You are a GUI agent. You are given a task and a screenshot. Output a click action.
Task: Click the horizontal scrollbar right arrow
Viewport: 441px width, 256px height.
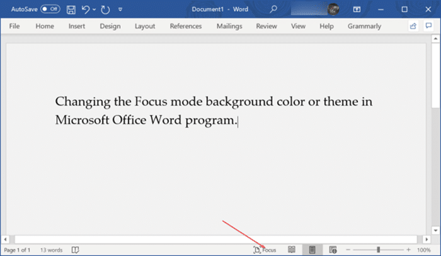pyautogui.click(x=427, y=240)
